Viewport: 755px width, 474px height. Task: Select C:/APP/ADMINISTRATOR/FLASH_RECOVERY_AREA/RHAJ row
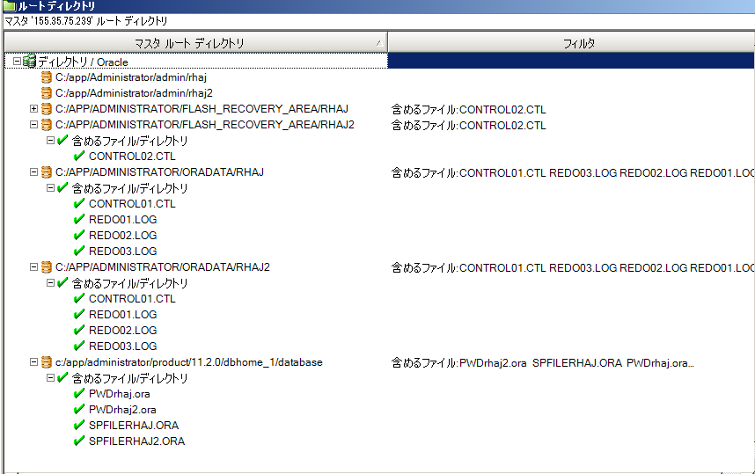(202, 109)
